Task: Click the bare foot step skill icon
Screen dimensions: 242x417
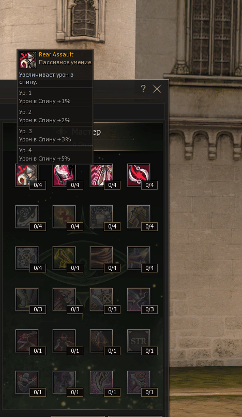Action: (27, 299)
